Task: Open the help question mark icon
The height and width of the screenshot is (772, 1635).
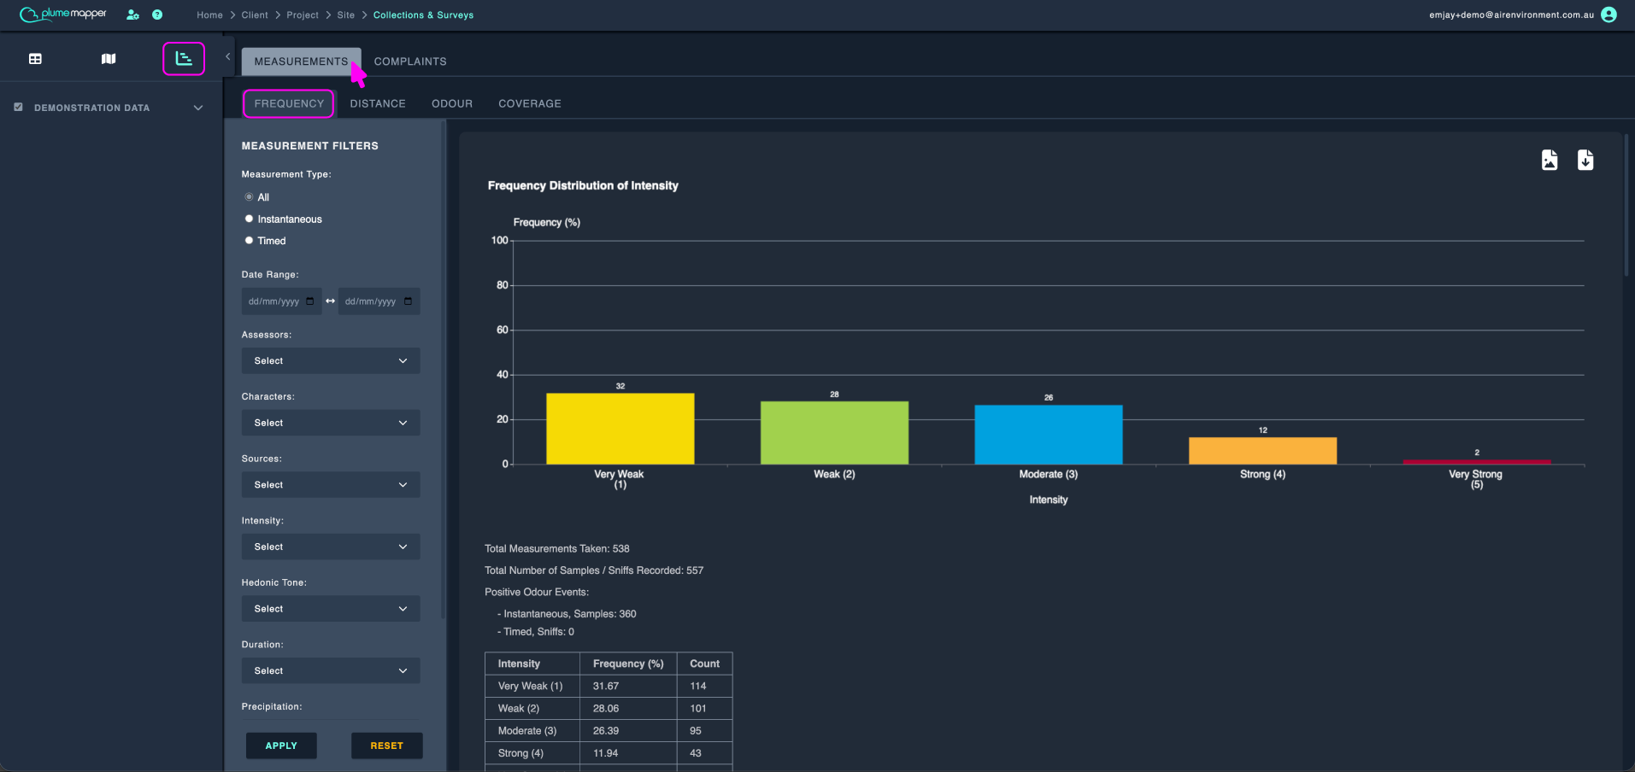Action: coord(157,15)
